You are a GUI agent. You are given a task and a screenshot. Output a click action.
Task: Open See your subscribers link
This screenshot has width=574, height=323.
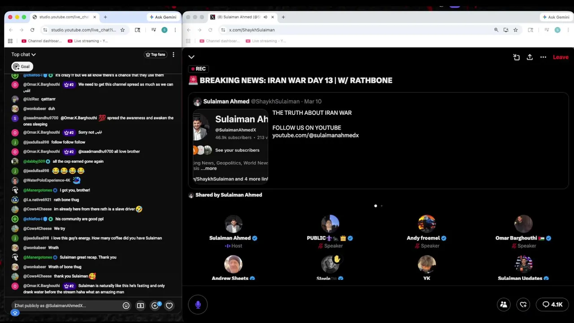(237, 150)
